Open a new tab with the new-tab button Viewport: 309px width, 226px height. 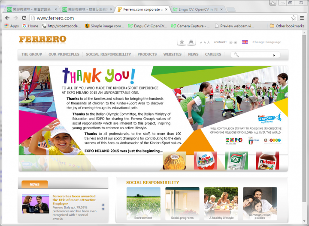pos(231,9)
